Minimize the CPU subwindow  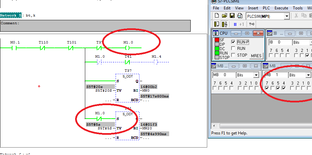pyautogui.click(x=236, y=33)
